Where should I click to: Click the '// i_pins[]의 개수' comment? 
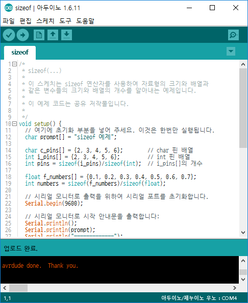[175, 163]
